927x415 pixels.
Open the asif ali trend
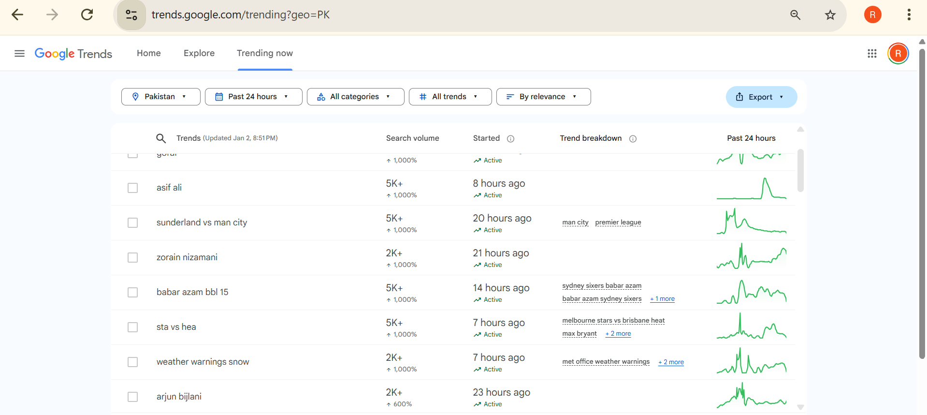(169, 188)
